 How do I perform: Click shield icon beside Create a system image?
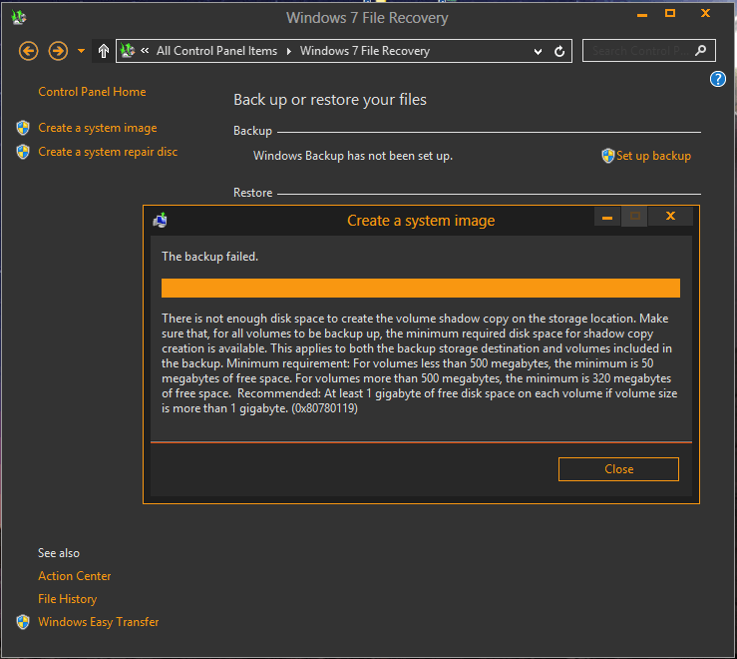point(23,128)
